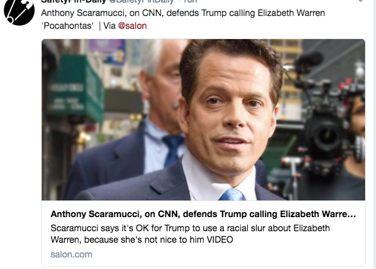The height and width of the screenshot is (269, 376).
Task: Click the word VIDEO in card description
Action: [220, 240]
